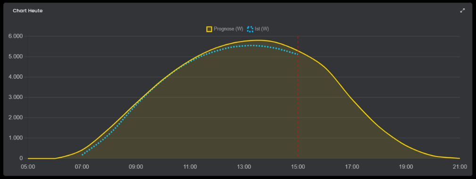Click the 05:00 x-axis label
The width and height of the screenshot is (476, 179).
[x=28, y=167]
